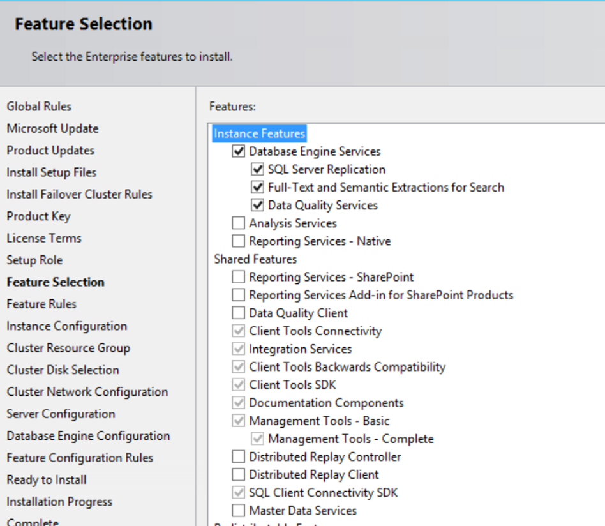Viewport: 605px width, 526px height.
Task: Toggle Documentation Components checkbox
Action: (x=239, y=403)
